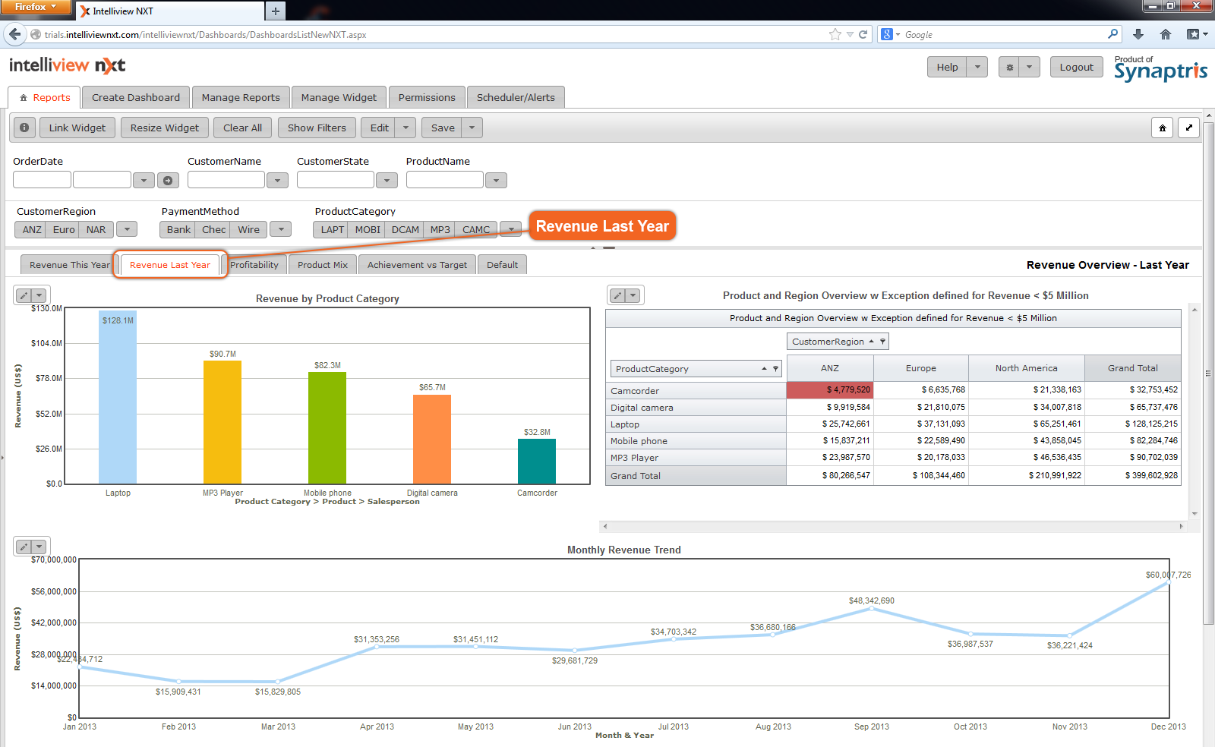1215x747 pixels.
Task: Open the settings gear icon next to Help
Action: [x=1009, y=67]
